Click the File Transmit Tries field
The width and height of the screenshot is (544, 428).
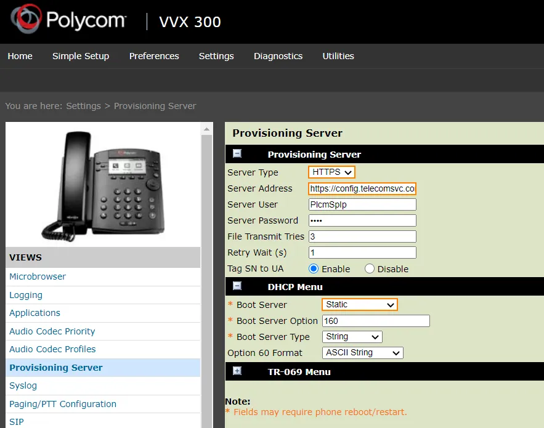click(x=362, y=236)
